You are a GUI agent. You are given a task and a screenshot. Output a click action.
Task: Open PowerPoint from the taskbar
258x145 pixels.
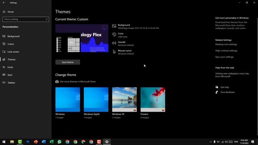(36, 142)
